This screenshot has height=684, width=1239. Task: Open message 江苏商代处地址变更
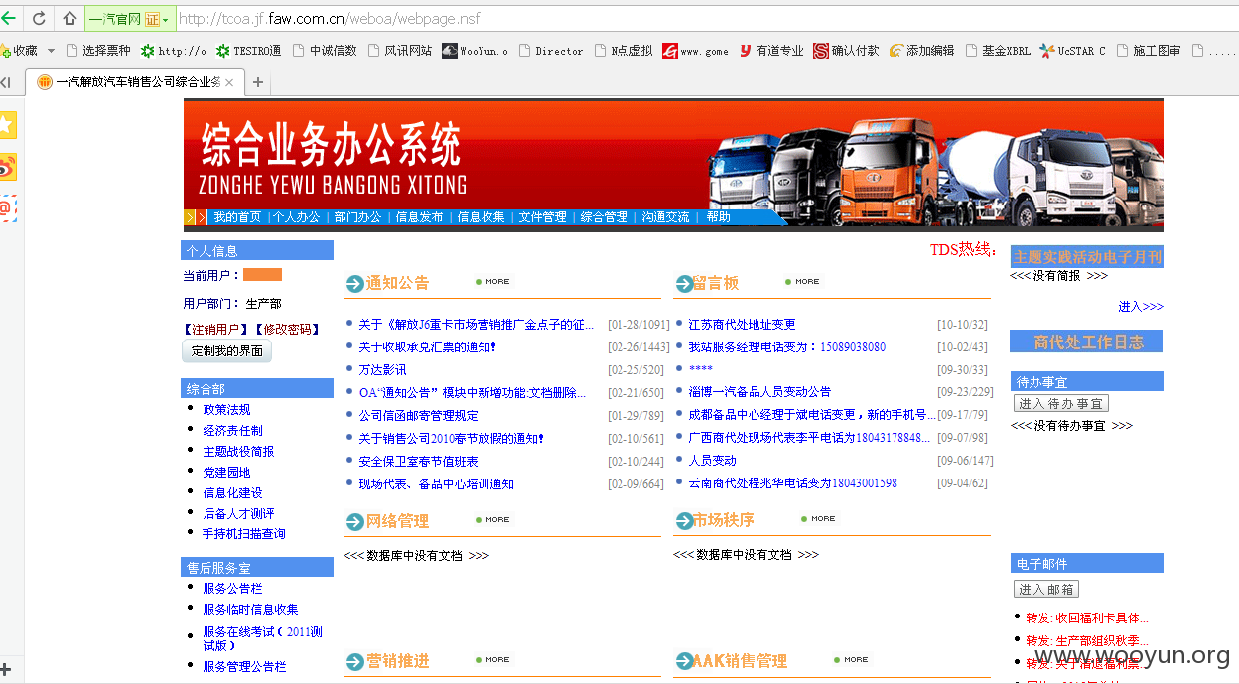point(742,324)
